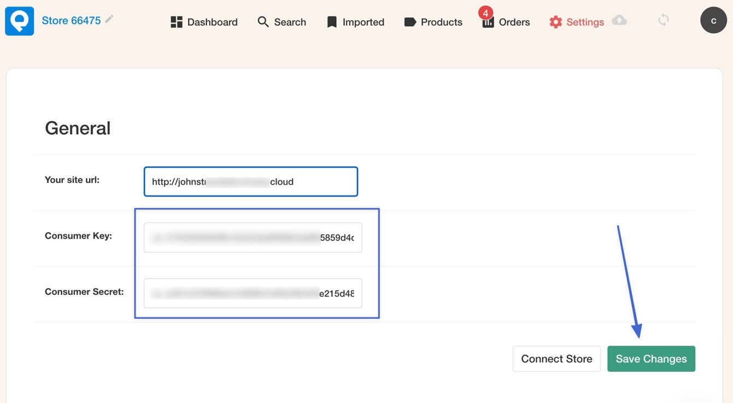Click the Settings gear icon

pyautogui.click(x=555, y=22)
